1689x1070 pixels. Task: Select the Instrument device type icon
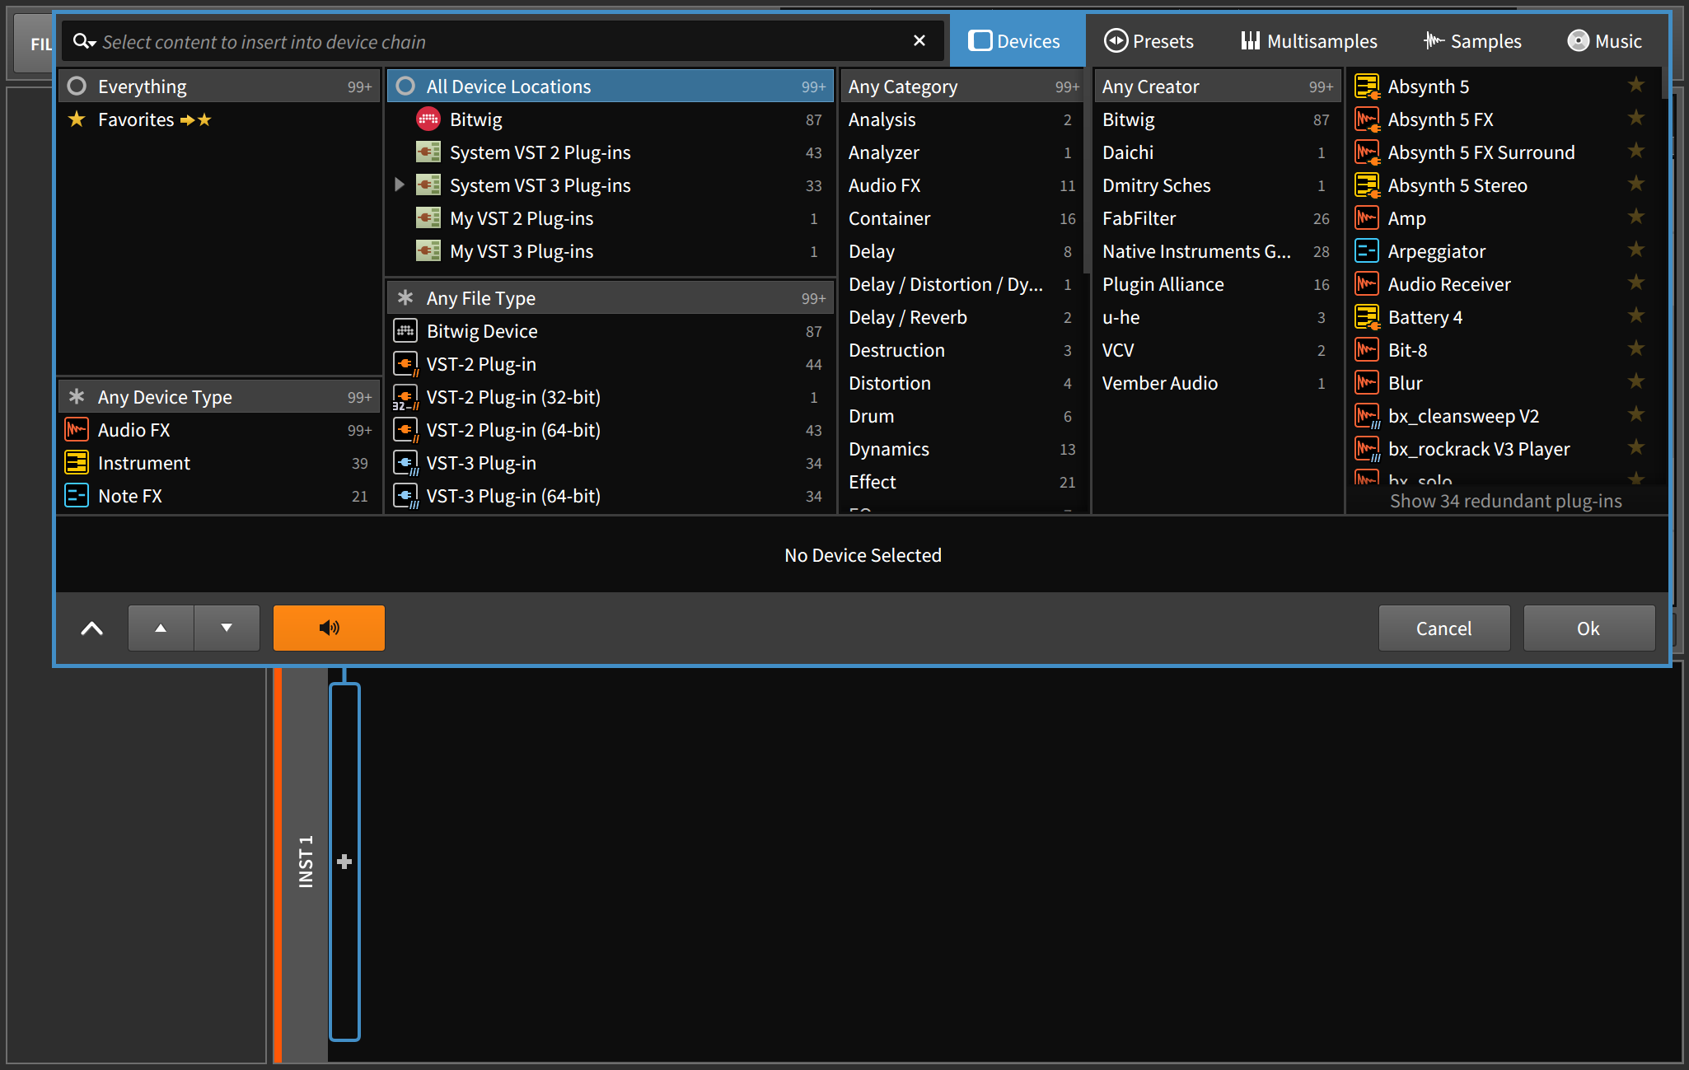(76, 462)
